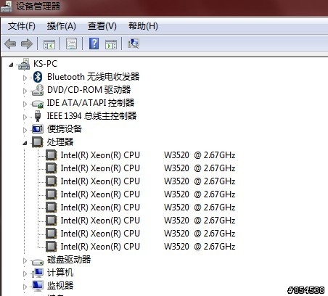Expand the 磁盘驱动器 node
The image size is (328, 296).
(x=25, y=260)
